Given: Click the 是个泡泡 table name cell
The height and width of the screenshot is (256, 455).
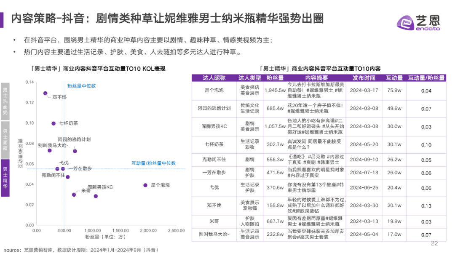Looking at the screenshot, I should [x=214, y=91].
